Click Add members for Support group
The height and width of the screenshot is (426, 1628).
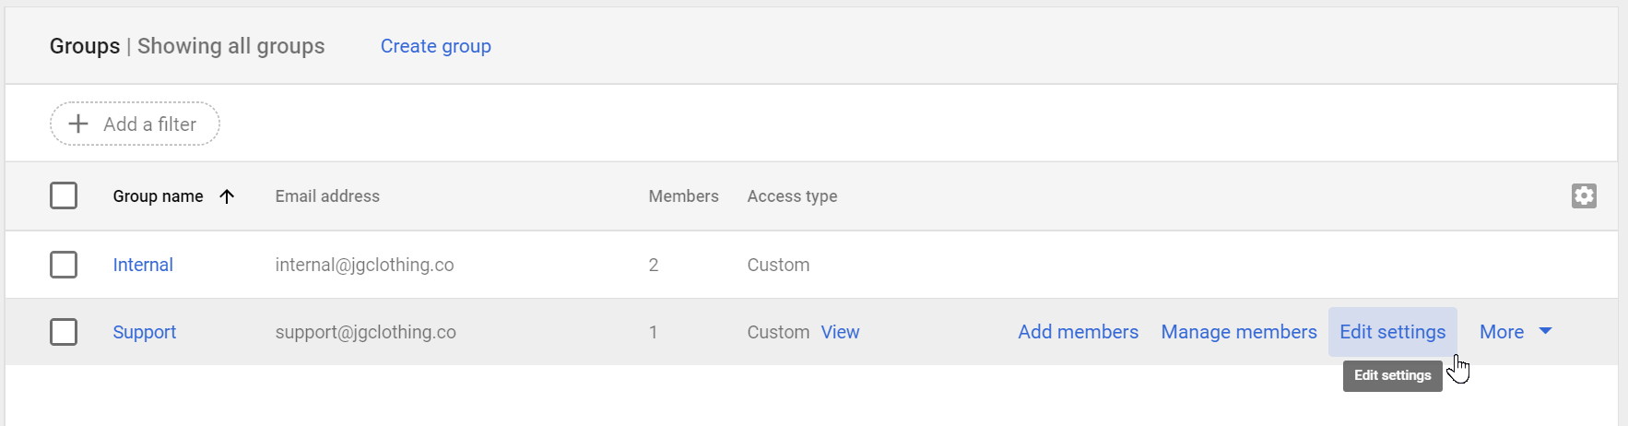[1078, 332]
